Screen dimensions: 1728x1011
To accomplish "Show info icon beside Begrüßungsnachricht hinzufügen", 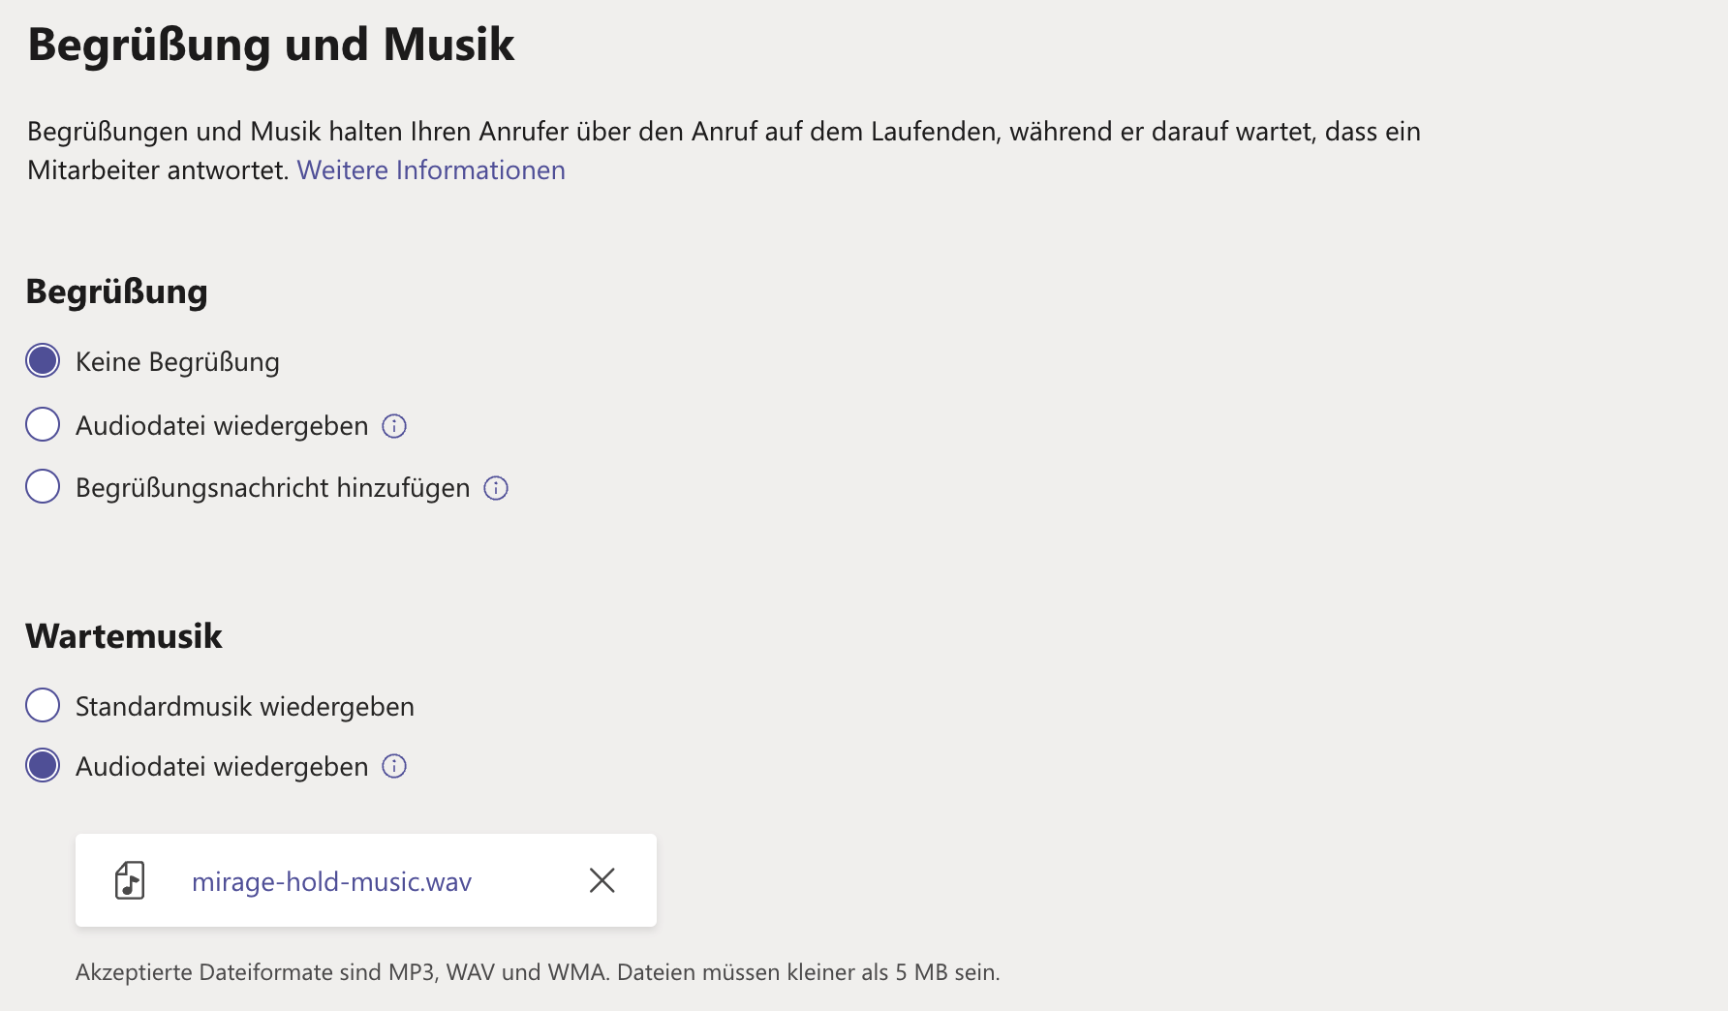I will tap(496, 488).
